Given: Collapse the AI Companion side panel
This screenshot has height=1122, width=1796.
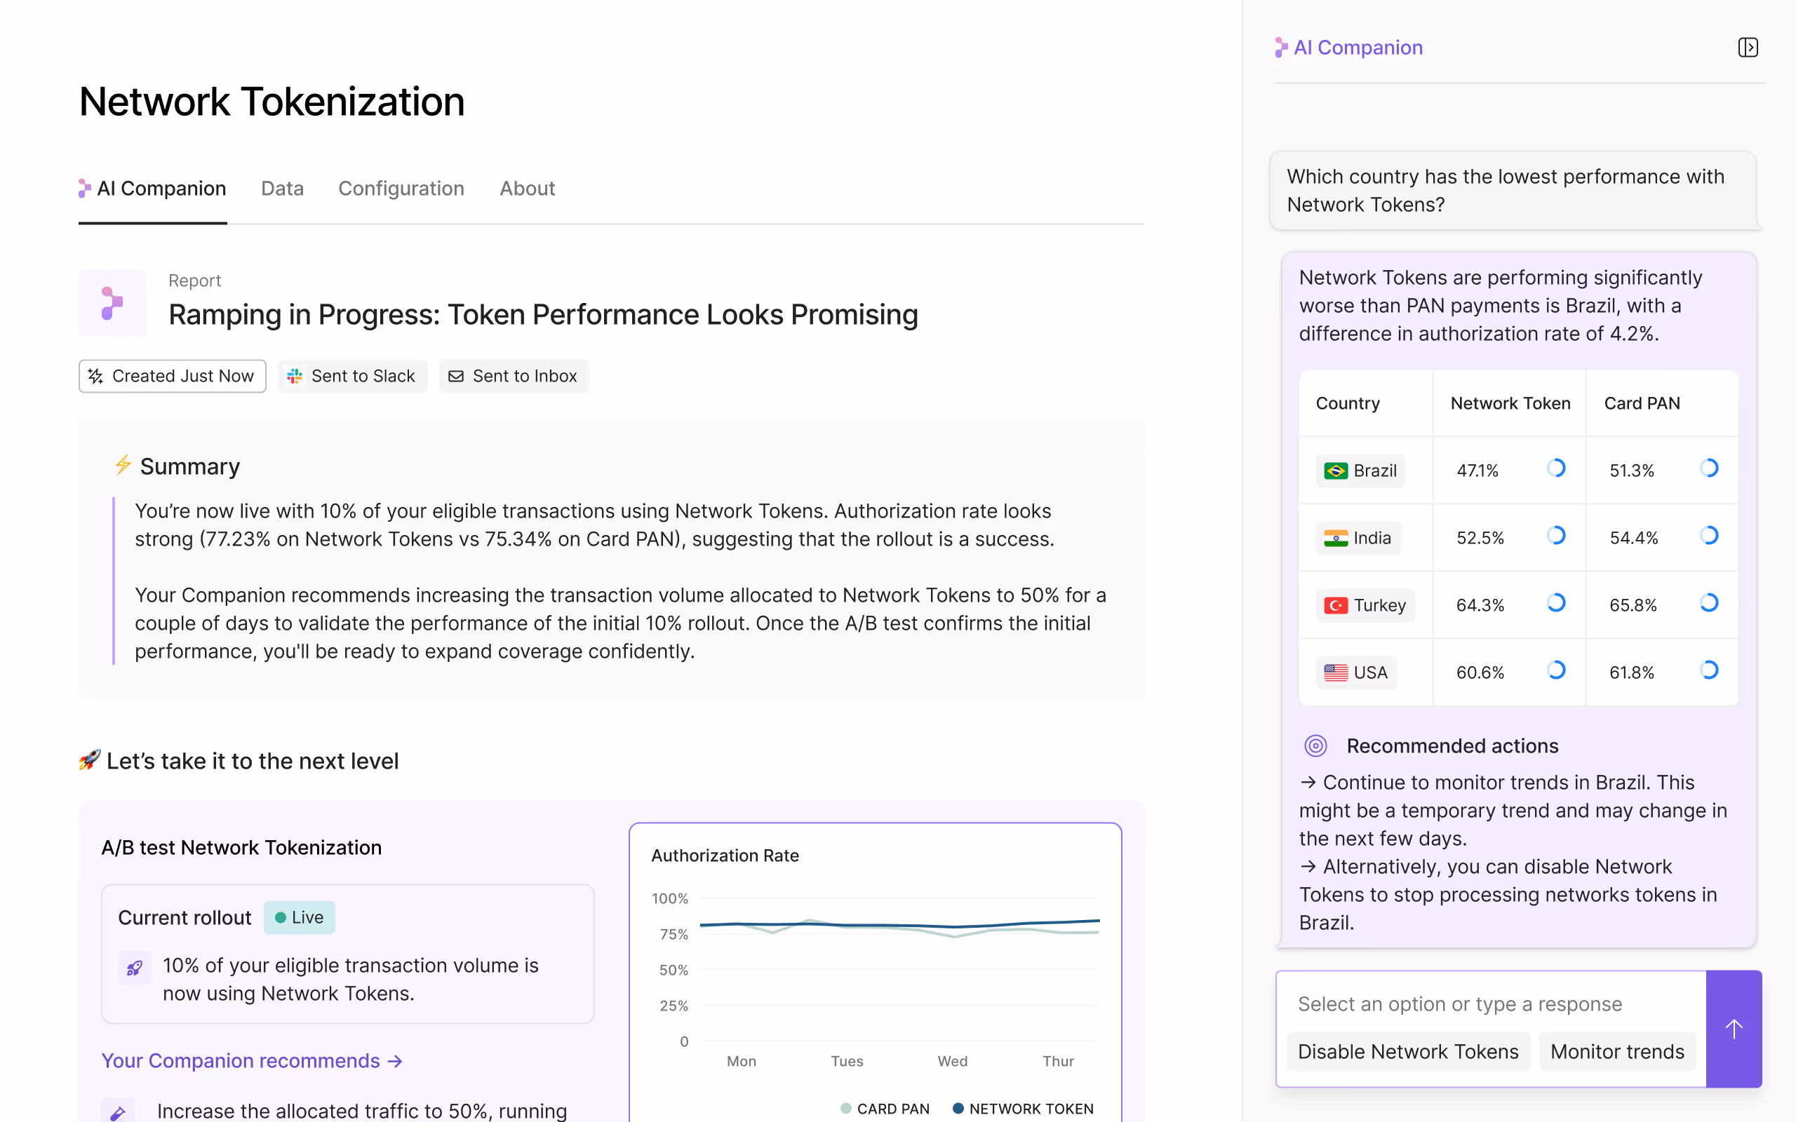Looking at the screenshot, I should click(x=1747, y=48).
